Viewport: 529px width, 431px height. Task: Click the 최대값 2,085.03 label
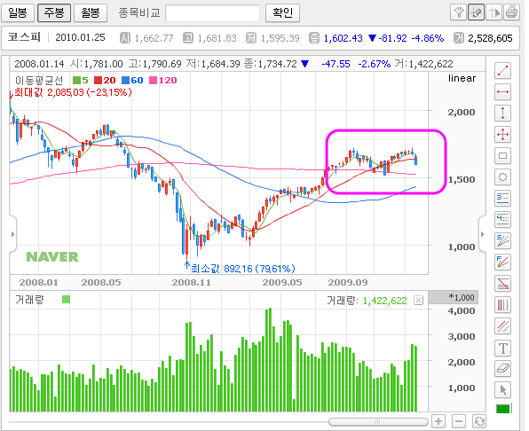[73, 92]
